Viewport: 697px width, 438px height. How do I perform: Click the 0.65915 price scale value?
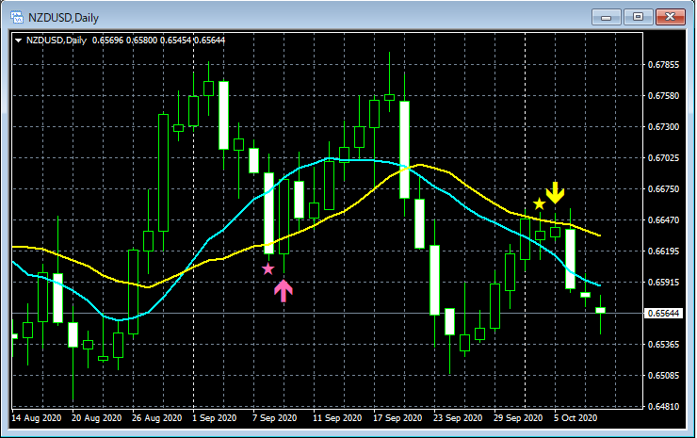pyautogui.click(x=663, y=283)
